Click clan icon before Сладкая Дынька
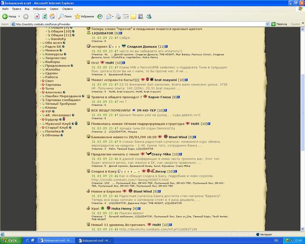This screenshot has width=305, height=244. 124,46
